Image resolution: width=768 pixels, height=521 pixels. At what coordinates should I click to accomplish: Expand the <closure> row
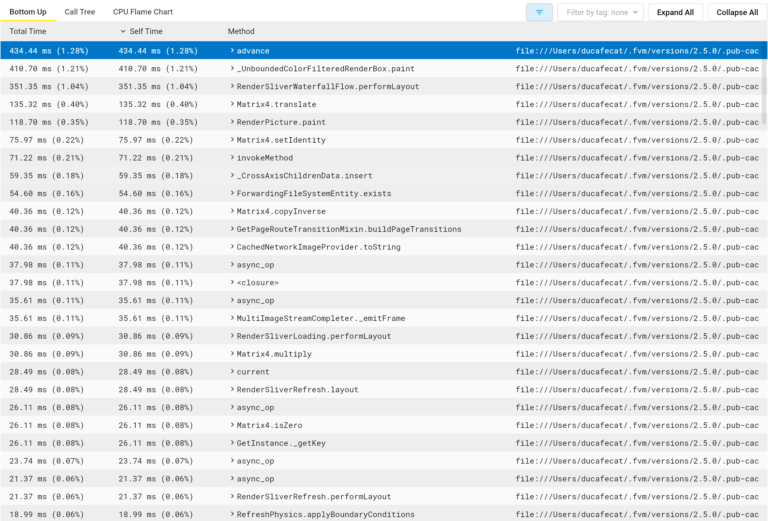pos(232,282)
